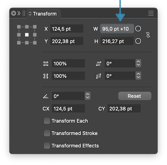Click the W width input field
The width and height of the screenshot is (167, 165).
tap(117, 29)
